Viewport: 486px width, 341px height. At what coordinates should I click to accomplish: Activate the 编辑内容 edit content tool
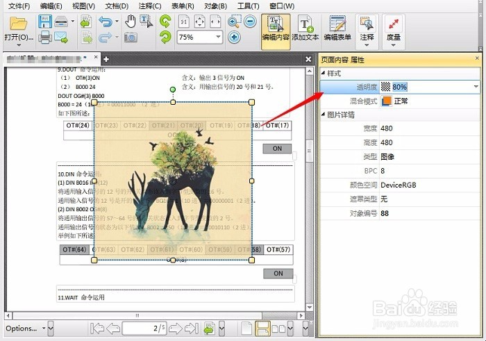[276, 32]
